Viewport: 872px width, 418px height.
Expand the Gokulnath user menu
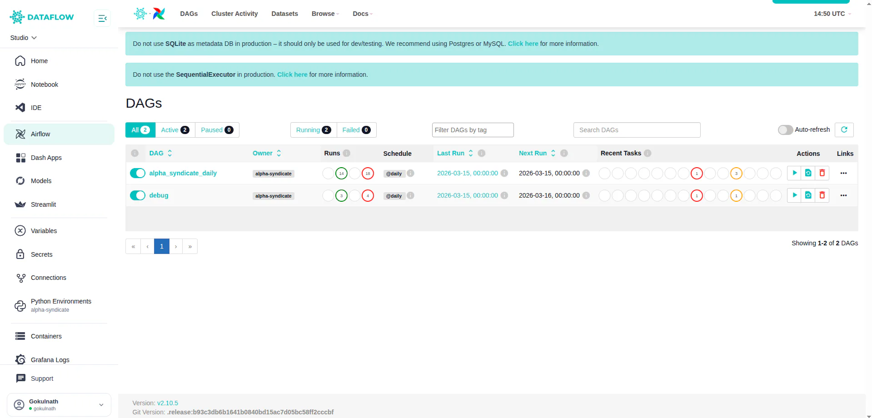59,404
